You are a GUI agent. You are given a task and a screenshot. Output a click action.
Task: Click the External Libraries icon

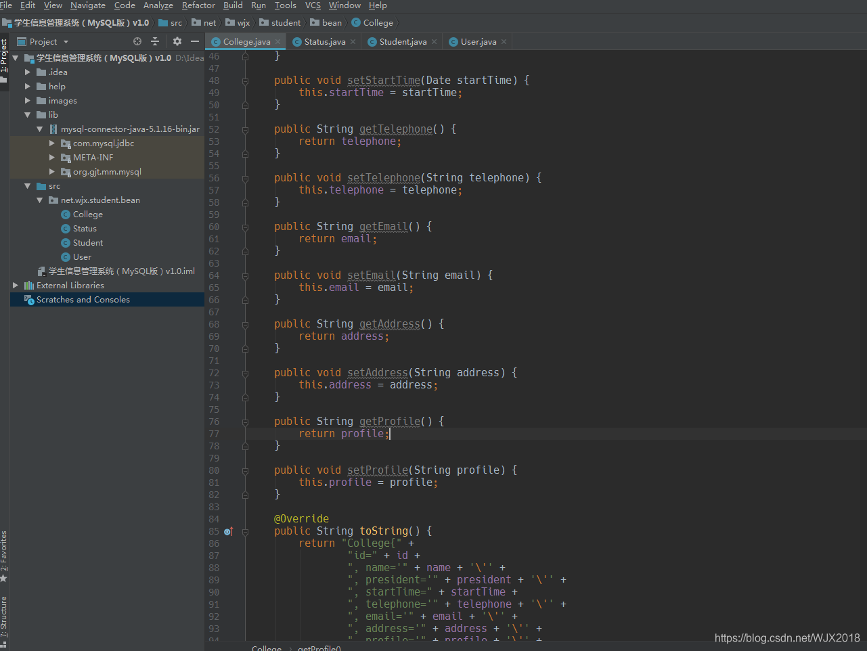pos(29,286)
